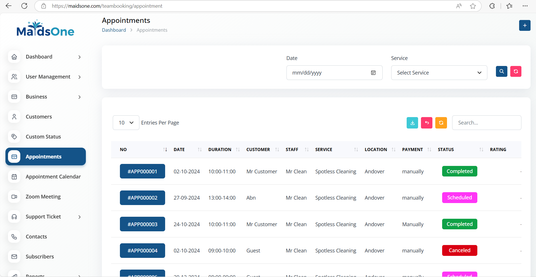Open appointment #APP000002 details
536x277 pixels.
coord(142,198)
